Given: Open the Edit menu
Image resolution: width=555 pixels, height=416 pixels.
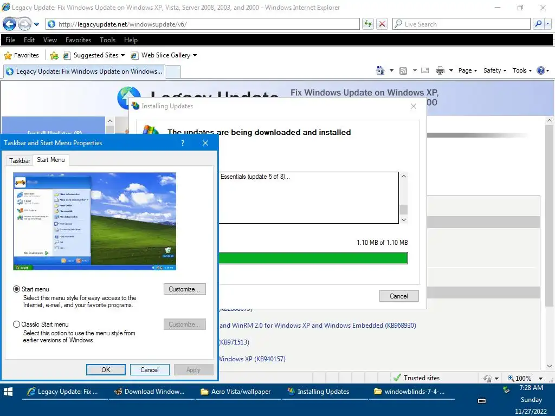Looking at the screenshot, I should [29, 40].
